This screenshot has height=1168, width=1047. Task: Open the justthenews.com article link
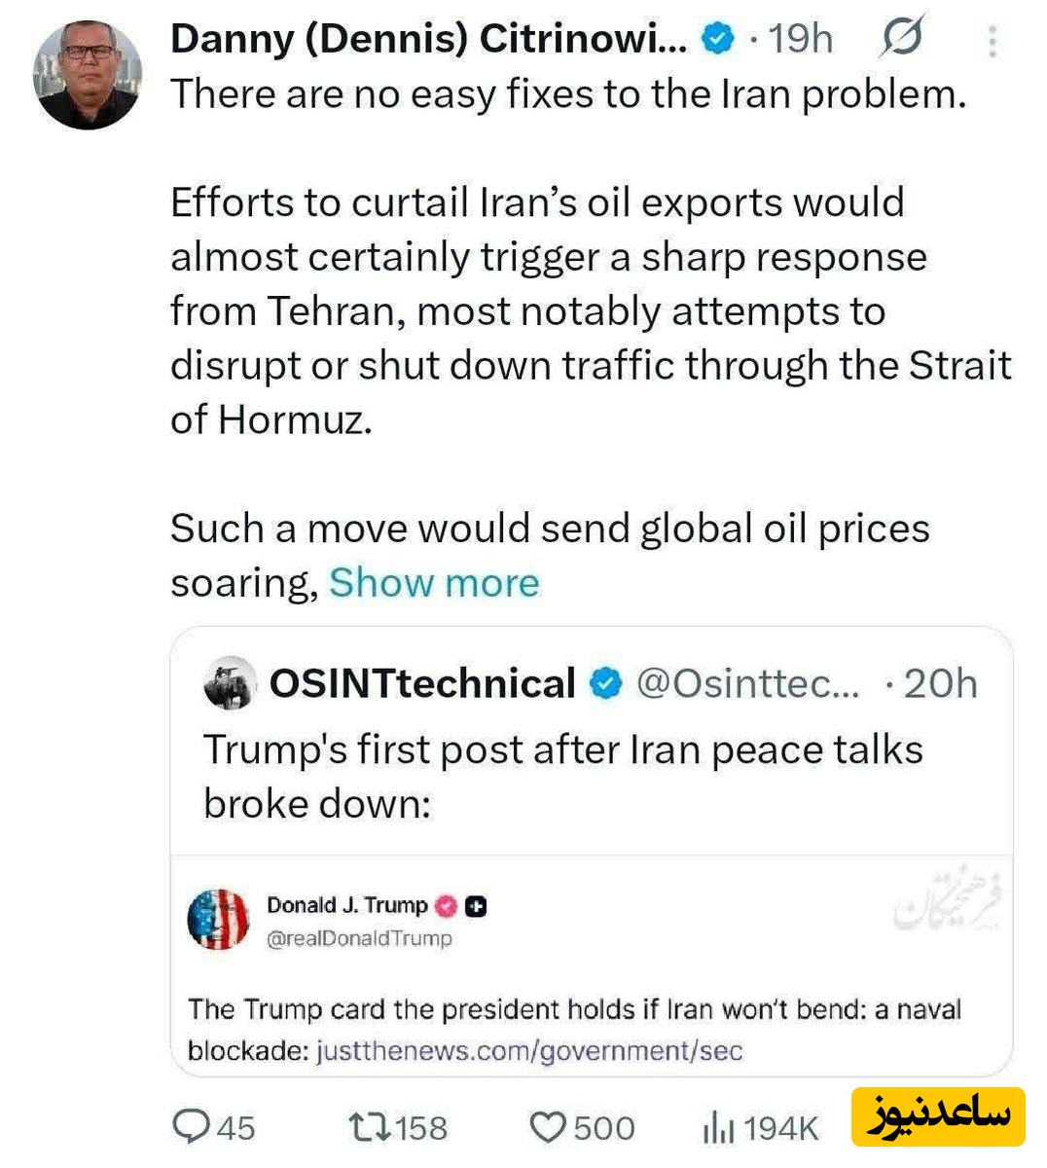(528, 1051)
